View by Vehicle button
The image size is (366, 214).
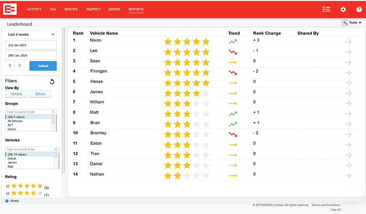click(x=16, y=94)
